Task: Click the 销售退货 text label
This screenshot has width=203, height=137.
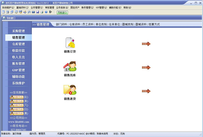Action: click(70, 99)
